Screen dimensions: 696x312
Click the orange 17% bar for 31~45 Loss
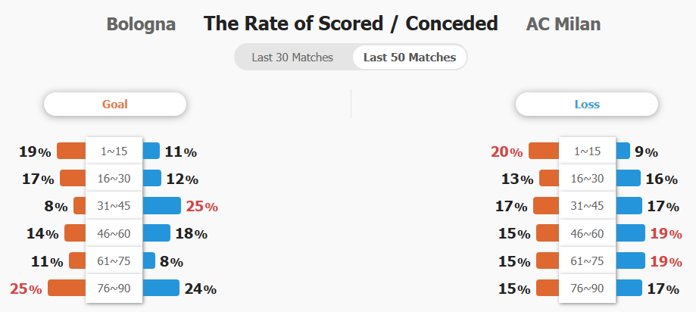(546, 205)
